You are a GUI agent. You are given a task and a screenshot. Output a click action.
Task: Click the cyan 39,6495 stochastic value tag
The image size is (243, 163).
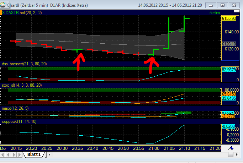(229, 98)
